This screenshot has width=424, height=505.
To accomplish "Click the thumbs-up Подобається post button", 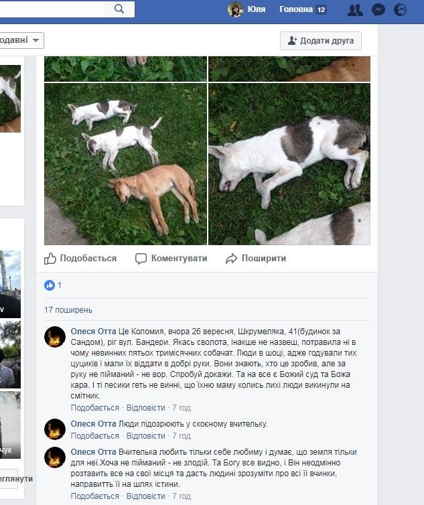I will 80,259.
